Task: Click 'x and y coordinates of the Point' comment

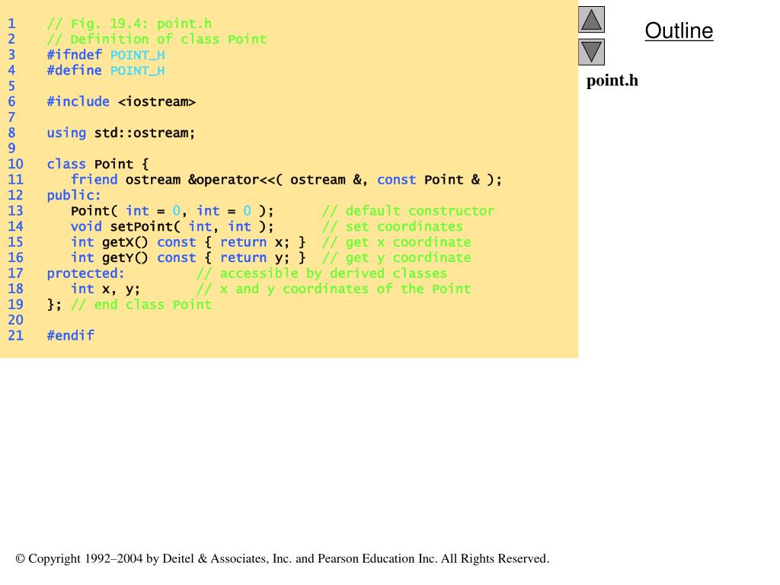Action: click(334, 289)
